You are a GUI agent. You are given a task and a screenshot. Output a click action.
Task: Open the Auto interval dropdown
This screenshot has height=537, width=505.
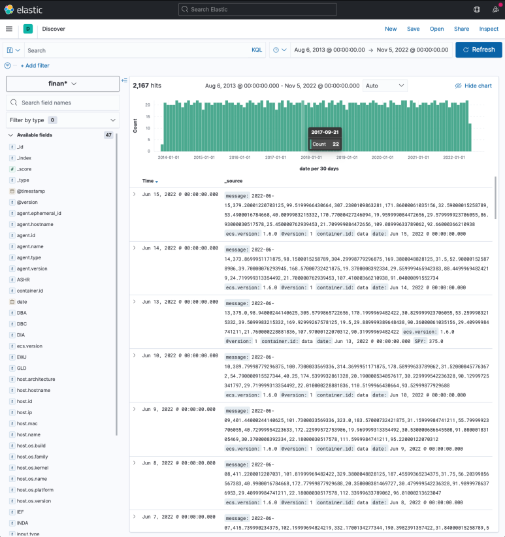[x=385, y=86]
